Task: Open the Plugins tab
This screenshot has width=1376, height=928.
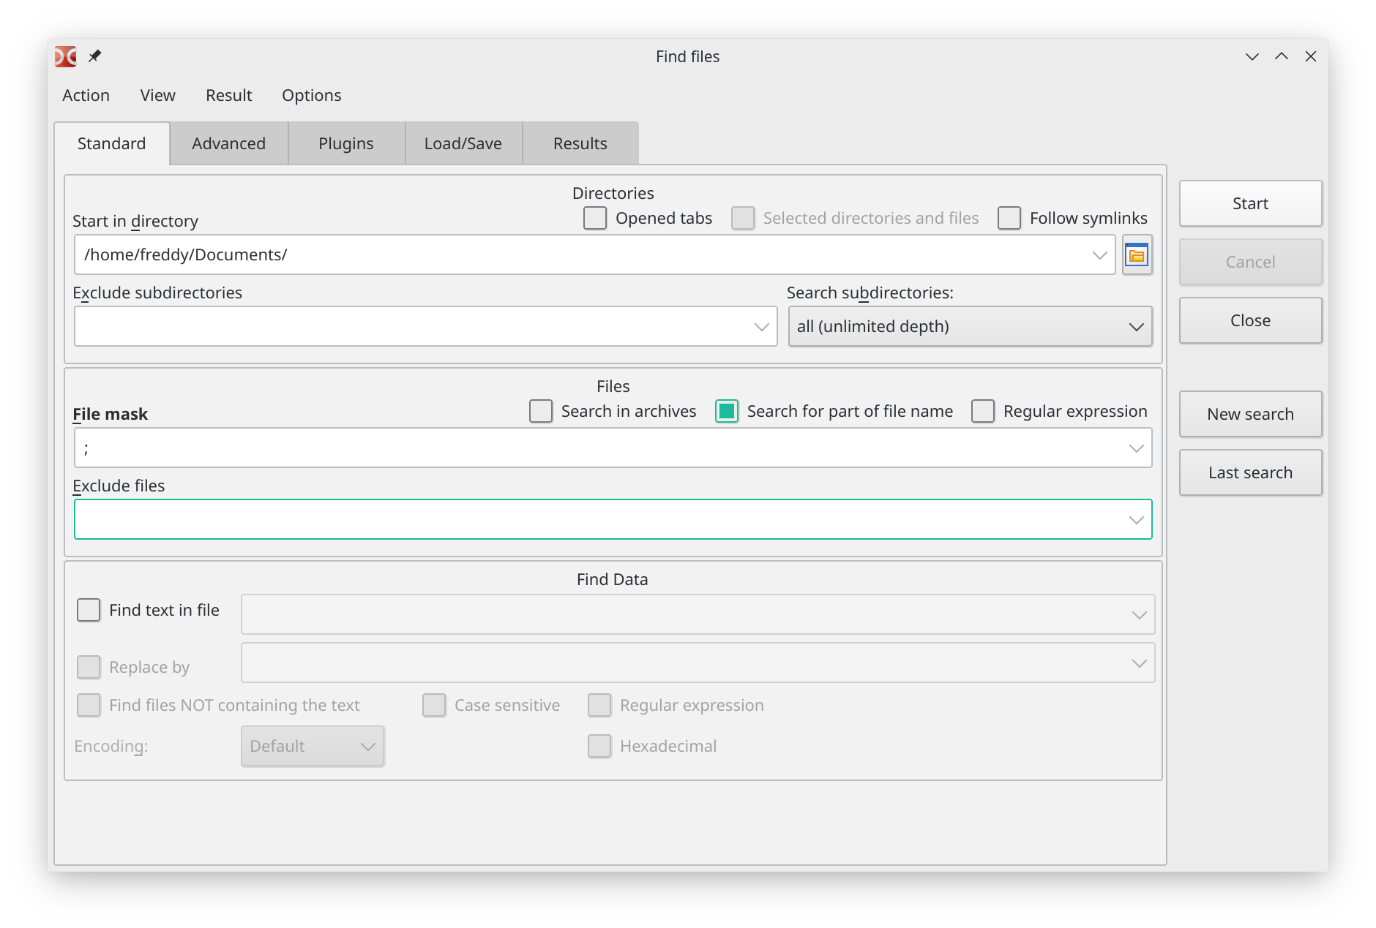Action: 345,143
